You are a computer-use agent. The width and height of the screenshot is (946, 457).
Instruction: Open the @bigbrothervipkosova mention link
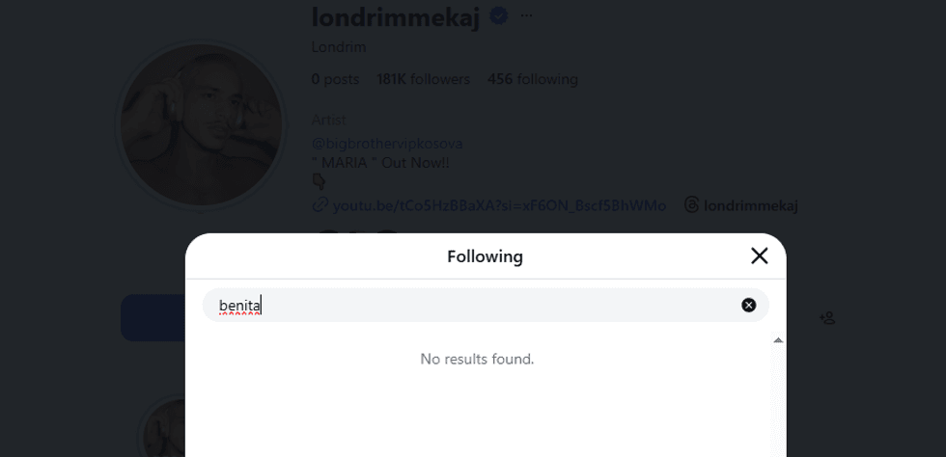coord(386,144)
